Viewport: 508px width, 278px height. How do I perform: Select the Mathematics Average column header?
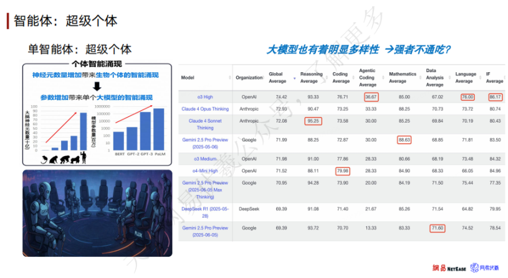tap(403, 78)
